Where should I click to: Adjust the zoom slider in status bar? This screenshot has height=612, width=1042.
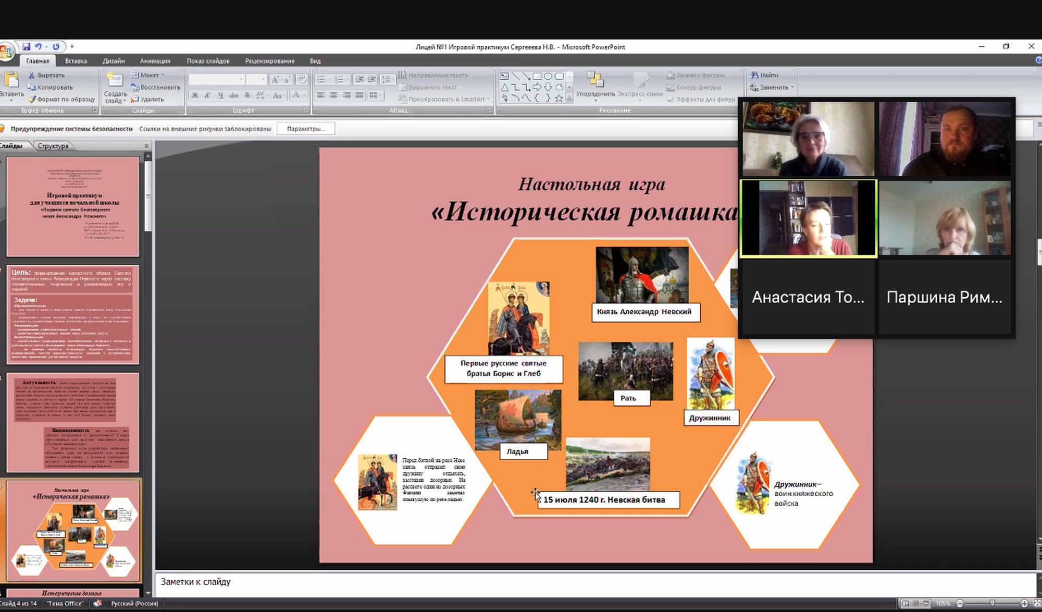click(992, 603)
